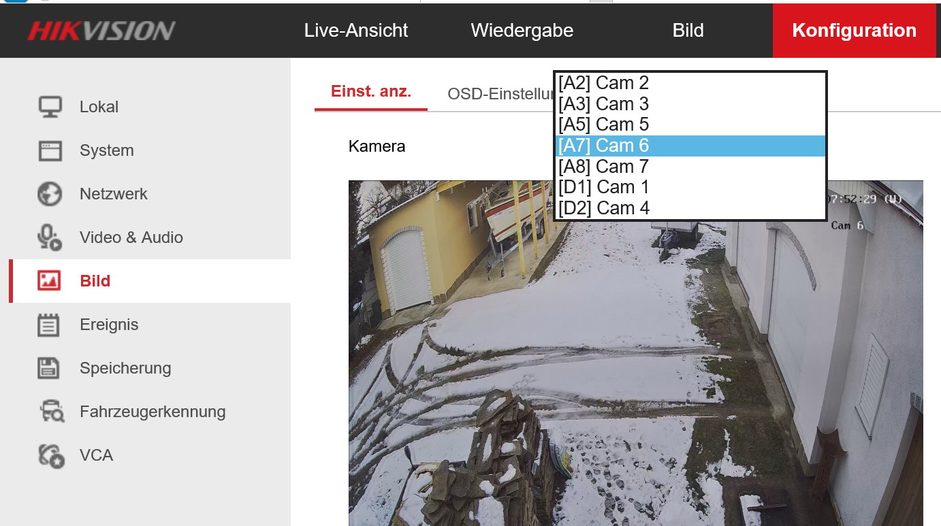Click the Hikvision logo
Image resolution: width=941 pixels, height=526 pixels.
coord(101,31)
